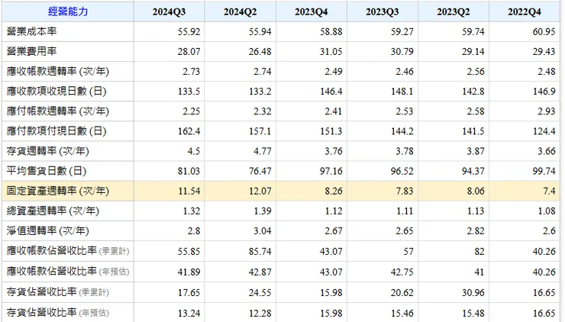Select the 2023Q4 column header
This screenshot has height=322, width=565.
311,12
